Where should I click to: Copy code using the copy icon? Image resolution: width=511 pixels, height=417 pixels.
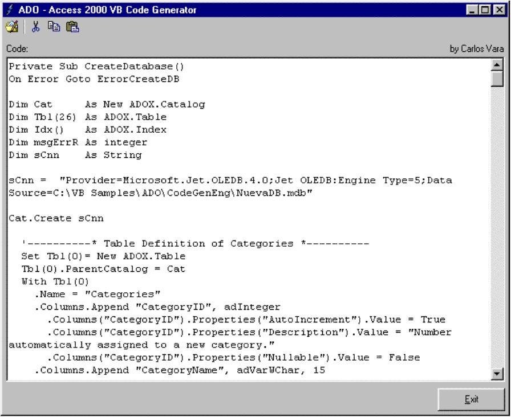point(54,27)
